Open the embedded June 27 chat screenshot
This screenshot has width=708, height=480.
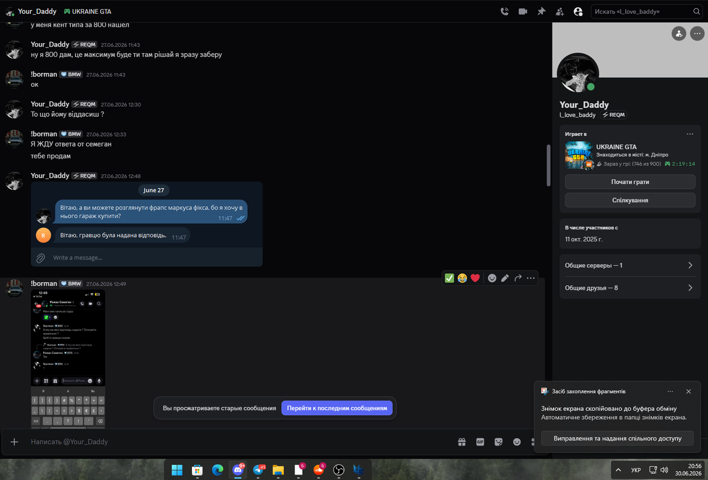(x=147, y=224)
